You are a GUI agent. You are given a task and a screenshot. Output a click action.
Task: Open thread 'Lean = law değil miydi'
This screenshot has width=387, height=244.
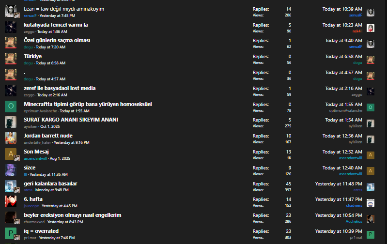coord(64,9)
